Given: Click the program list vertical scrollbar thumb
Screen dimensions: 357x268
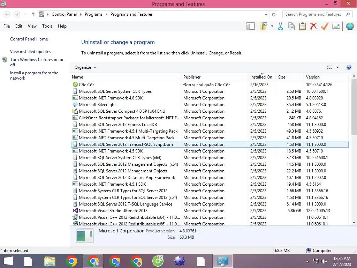Looking at the screenshot, I should point(354,107).
